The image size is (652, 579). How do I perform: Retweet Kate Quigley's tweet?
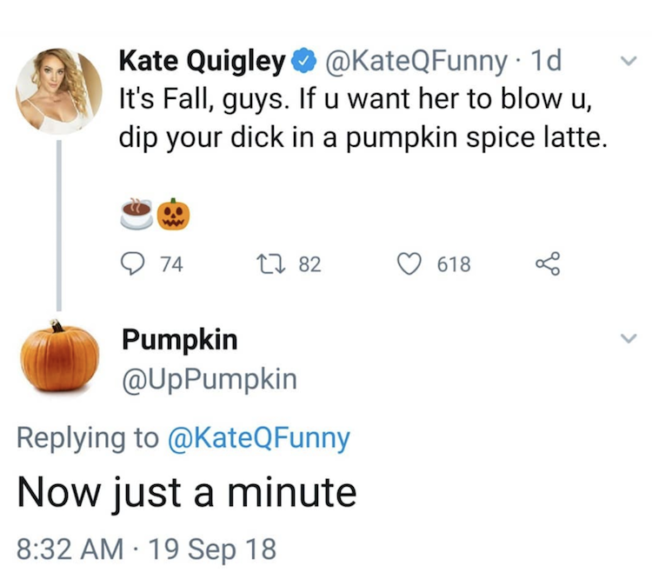coord(268,264)
